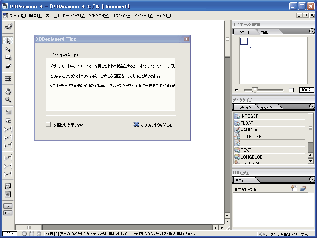This screenshot has width=317, height=238.
Task: Select the move object tool
Action: click(8, 49)
